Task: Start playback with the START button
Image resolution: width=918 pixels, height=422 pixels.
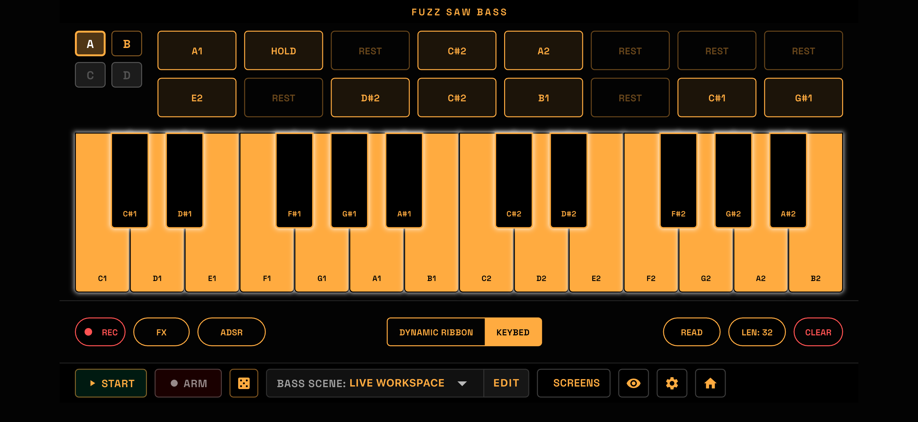Action: [111, 383]
